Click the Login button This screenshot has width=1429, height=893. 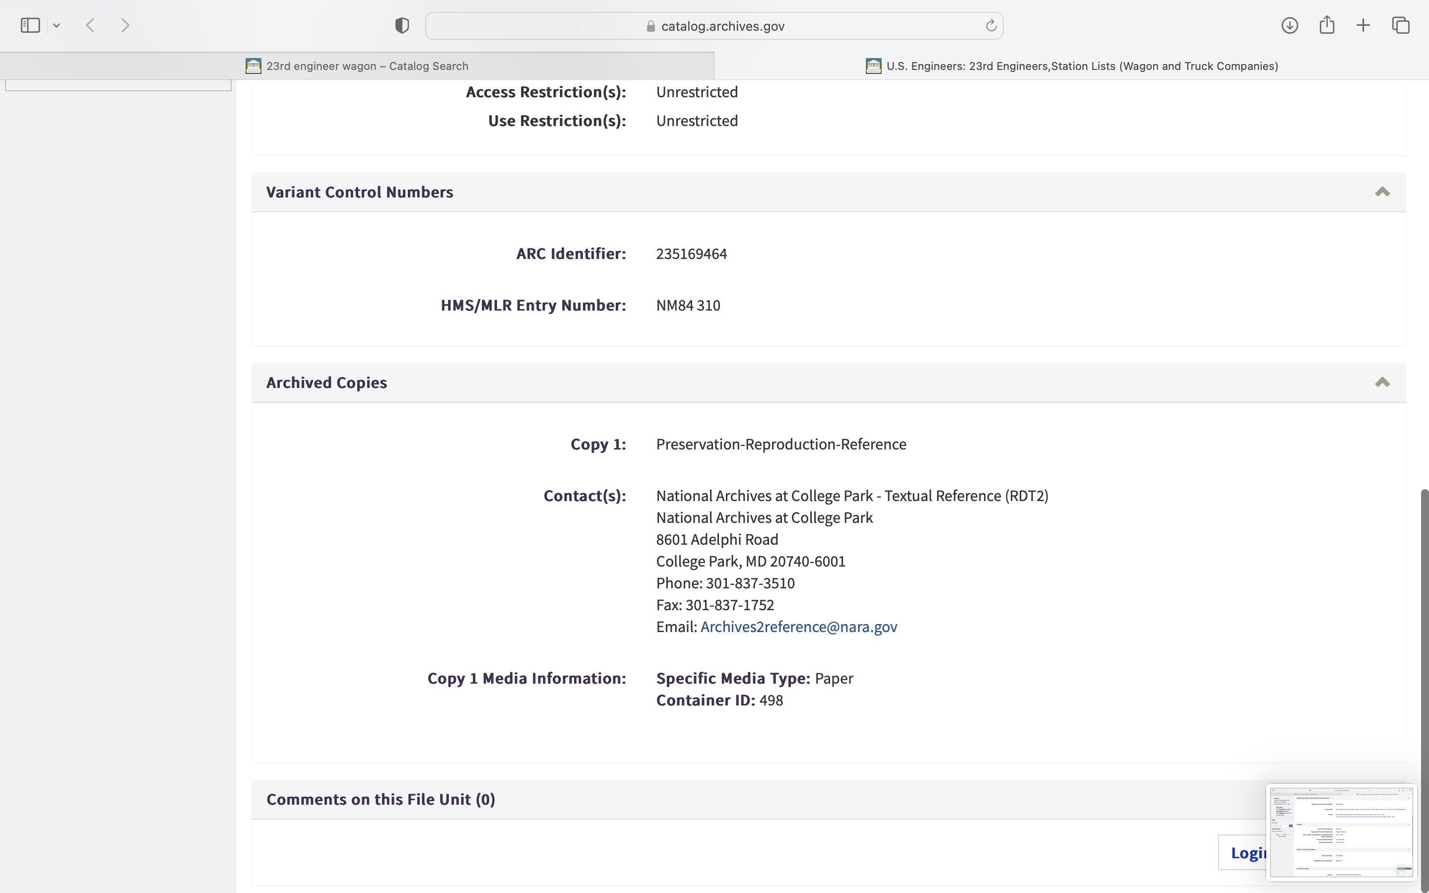coord(1243,852)
